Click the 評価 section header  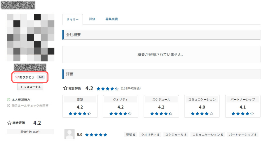point(161,74)
